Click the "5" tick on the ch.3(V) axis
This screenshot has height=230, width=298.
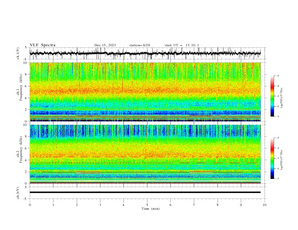(26, 187)
